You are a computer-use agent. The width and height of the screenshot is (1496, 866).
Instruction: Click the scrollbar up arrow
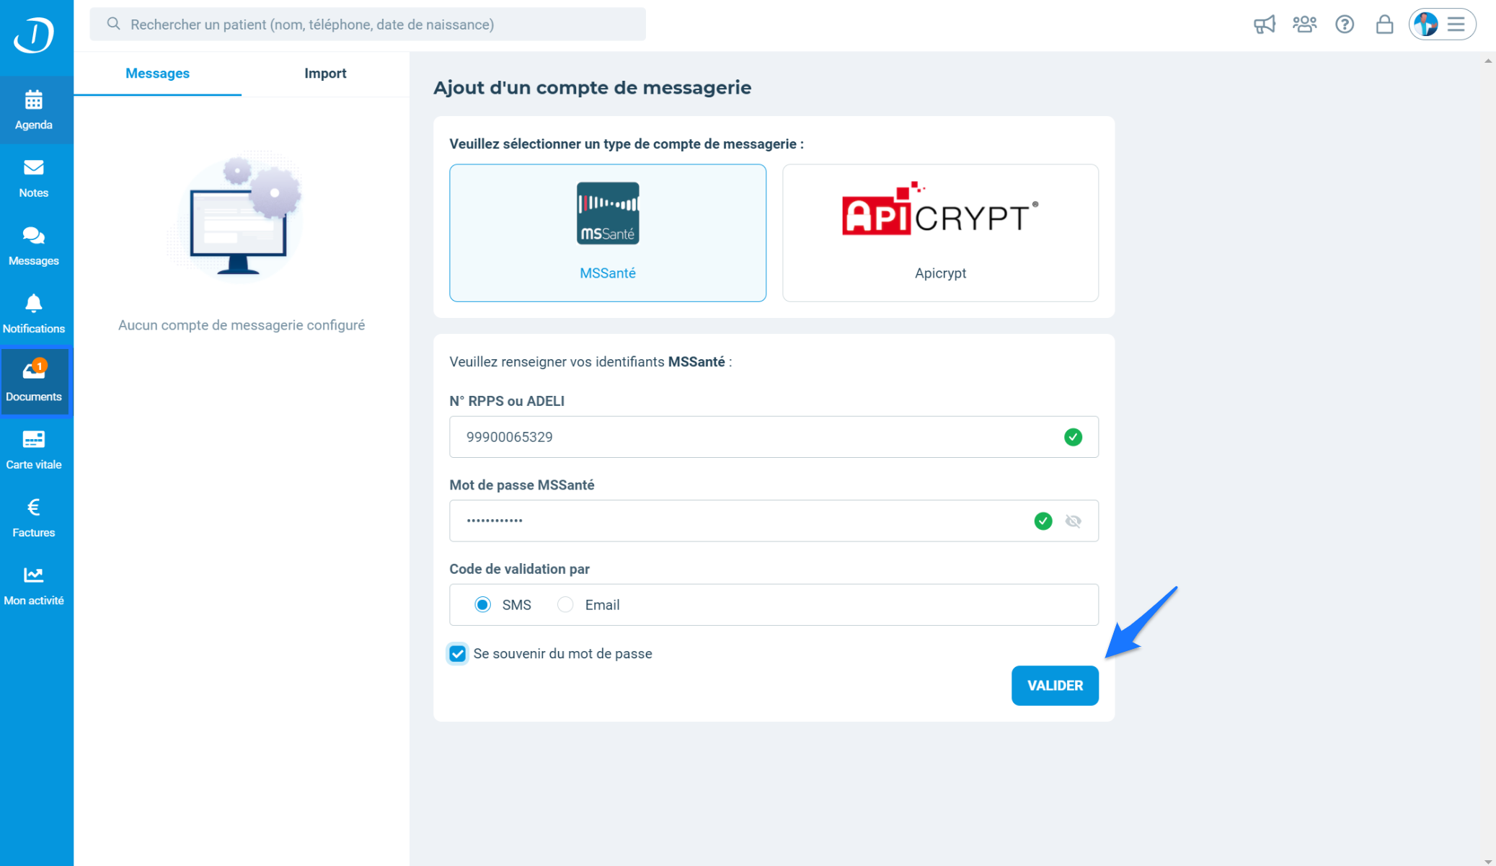1488,61
